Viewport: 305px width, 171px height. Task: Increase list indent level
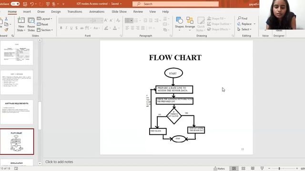[151, 20]
